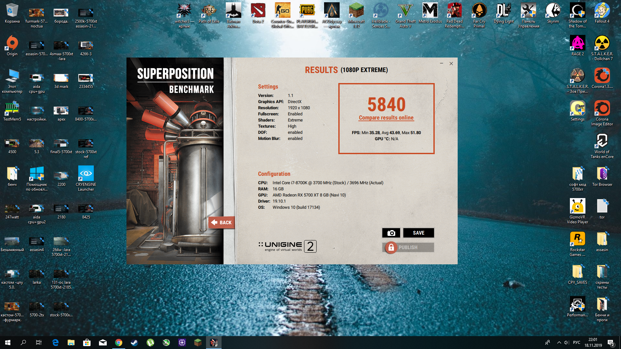The width and height of the screenshot is (621, 349).
Task: Click the camera screenshot button
Action: click(391, 233)
